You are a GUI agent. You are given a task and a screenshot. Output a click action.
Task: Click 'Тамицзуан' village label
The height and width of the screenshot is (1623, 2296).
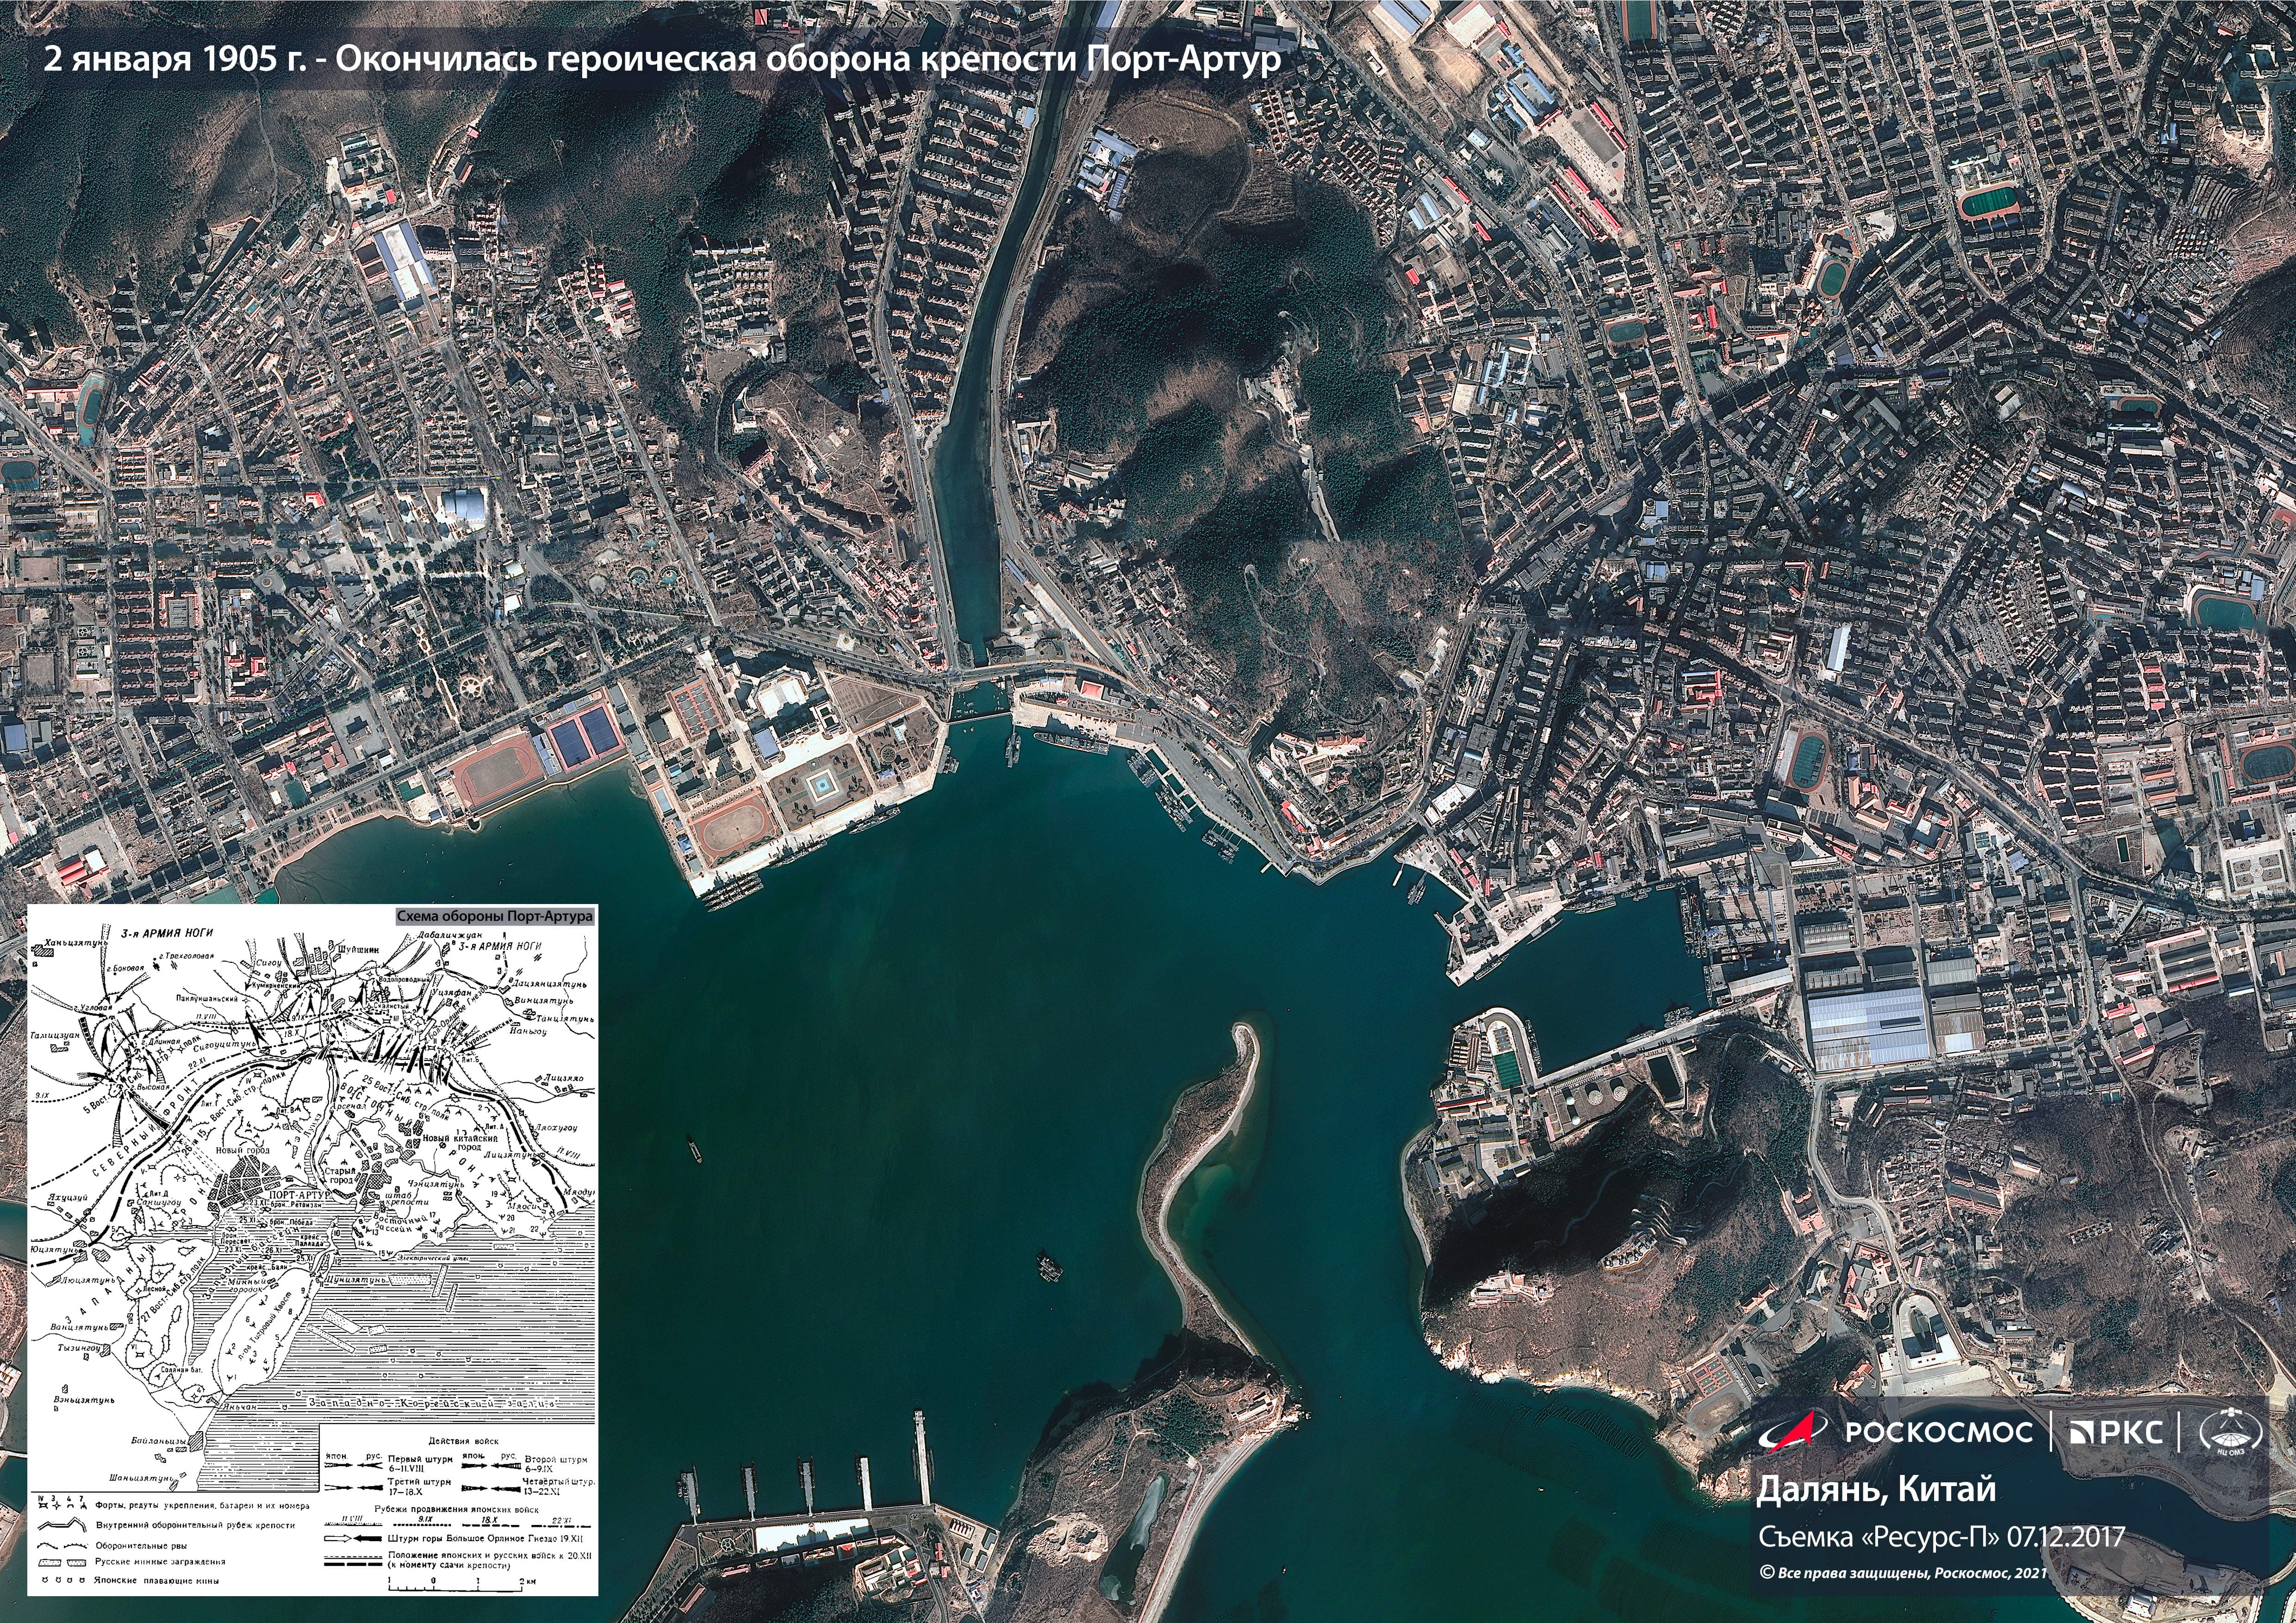point(55,1036)
